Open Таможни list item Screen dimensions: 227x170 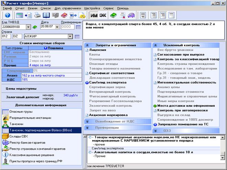[x=42, y=124]
